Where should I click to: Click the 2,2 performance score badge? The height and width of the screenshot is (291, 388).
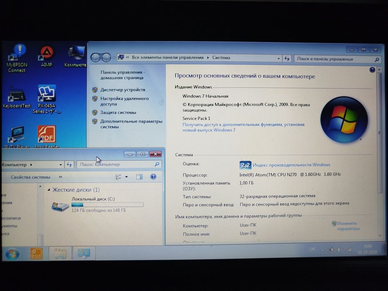pyautogui.click(x=245, y=165)
